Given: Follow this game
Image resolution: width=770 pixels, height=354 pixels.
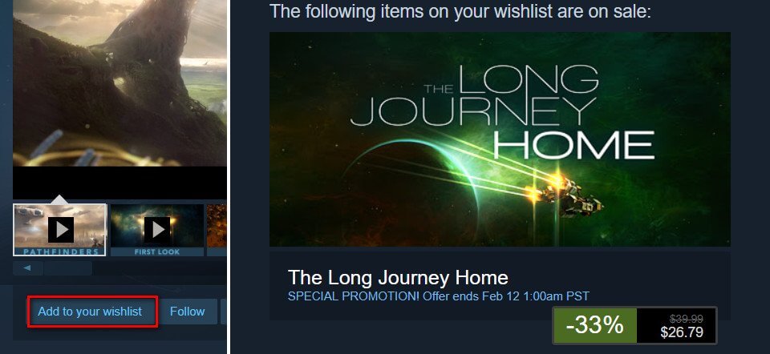Looking at the screenshot, I should pos(187,312).
